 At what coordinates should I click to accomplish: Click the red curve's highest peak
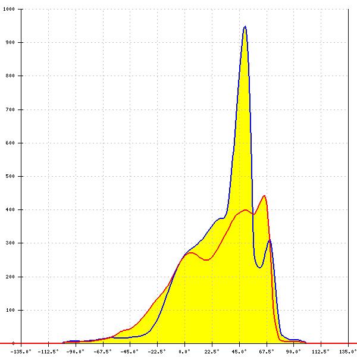point(264,196)
